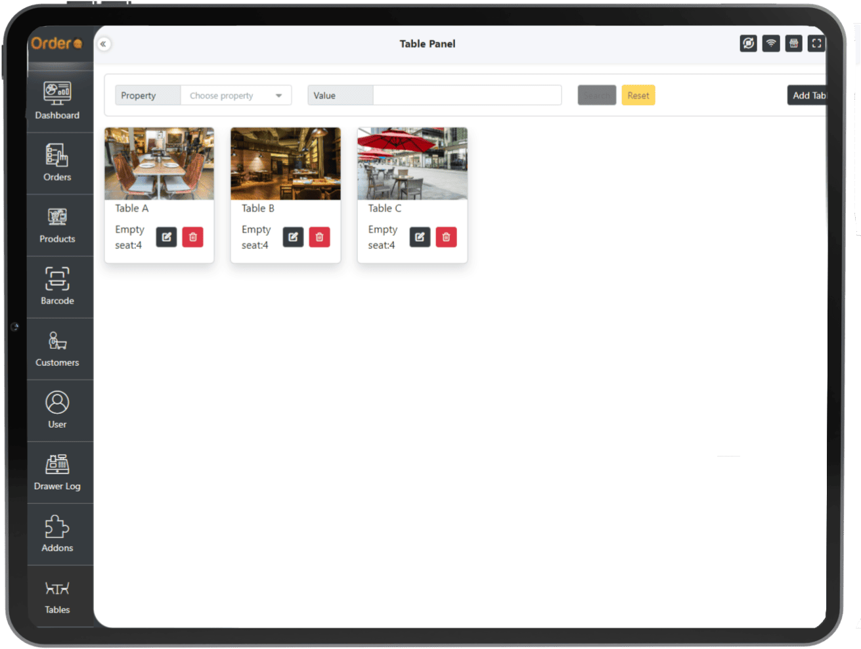Click the Table Panel title
The image size is (861, 649).
coord(428,44)
